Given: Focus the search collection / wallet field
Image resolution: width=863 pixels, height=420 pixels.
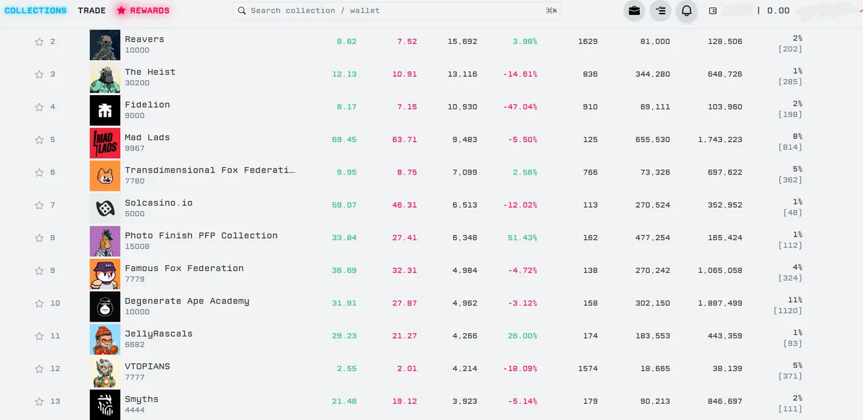Looking at the screenshot, I should pos(396,11).
